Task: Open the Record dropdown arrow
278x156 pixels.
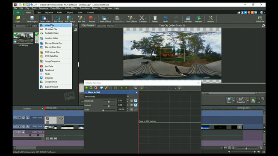Action: [95, 19]
